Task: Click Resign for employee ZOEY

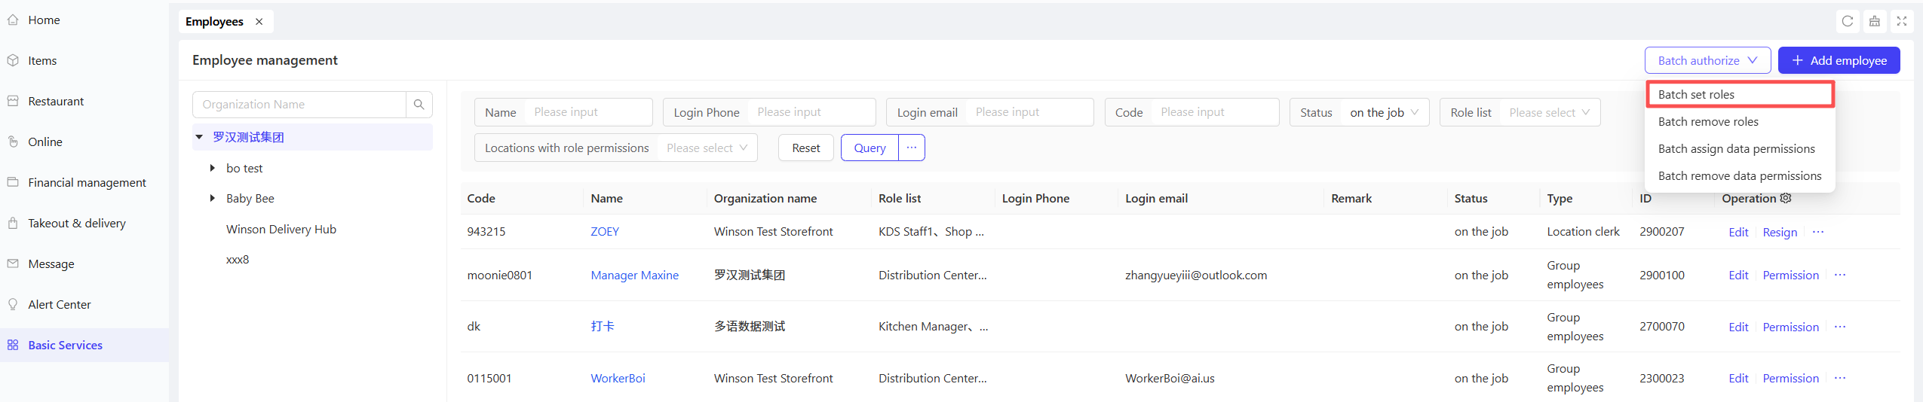Action: coord(1779,232)
